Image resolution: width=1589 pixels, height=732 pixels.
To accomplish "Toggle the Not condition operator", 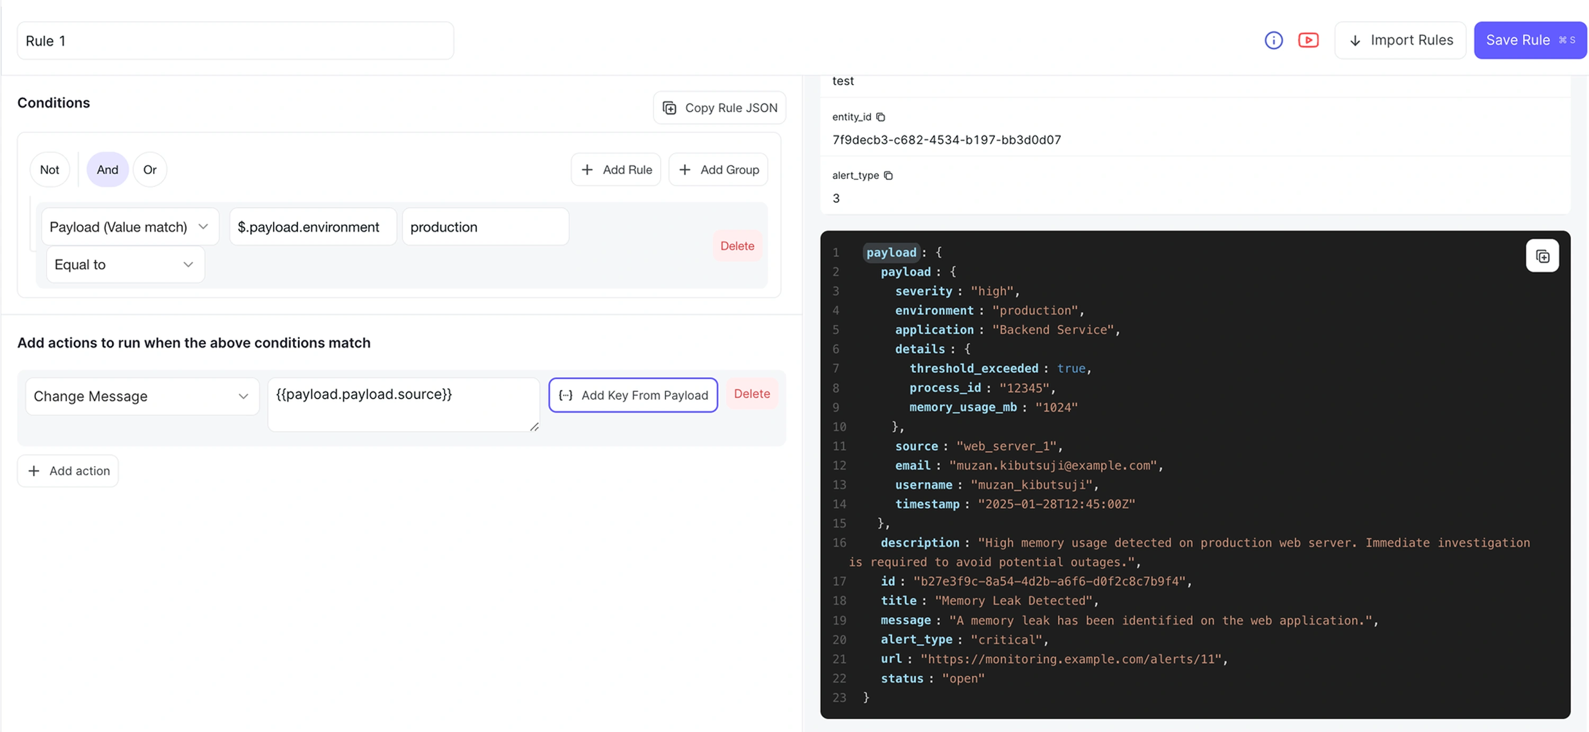I will pos(49,169).
